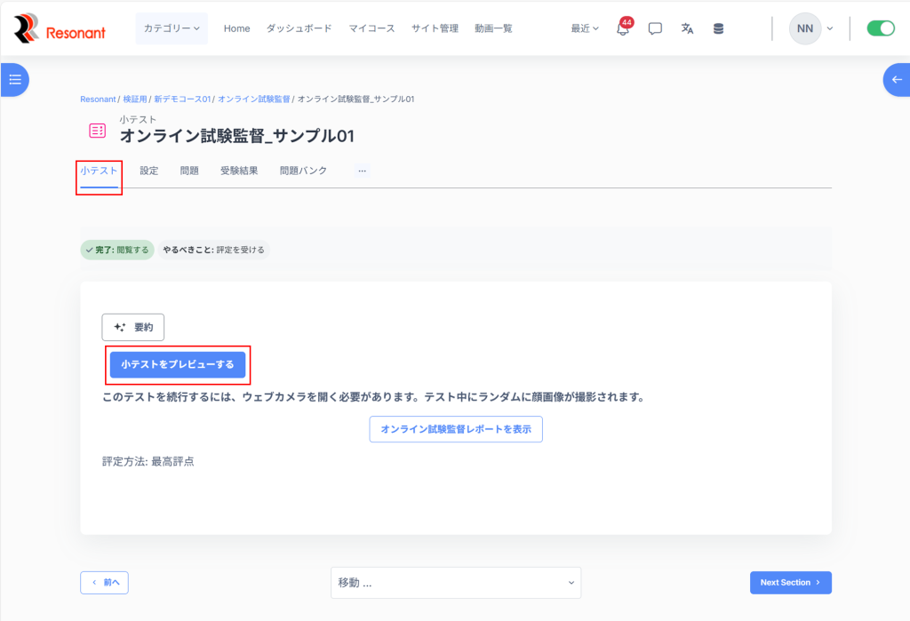Open the notifications bell icon

click(x=623, y=28)
